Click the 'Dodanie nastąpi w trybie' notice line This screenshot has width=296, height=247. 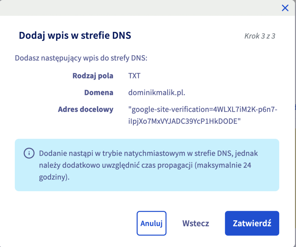(x=148, y=153)
